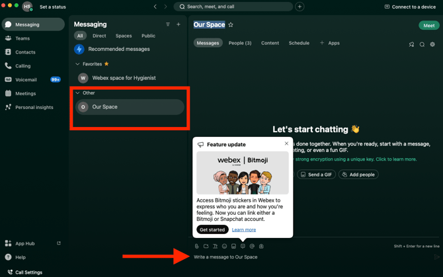Select the Direct filter tab
Image resolution: width=443 pixels, height=277 pixels.
pyautogui.click(x=99, y=36)
